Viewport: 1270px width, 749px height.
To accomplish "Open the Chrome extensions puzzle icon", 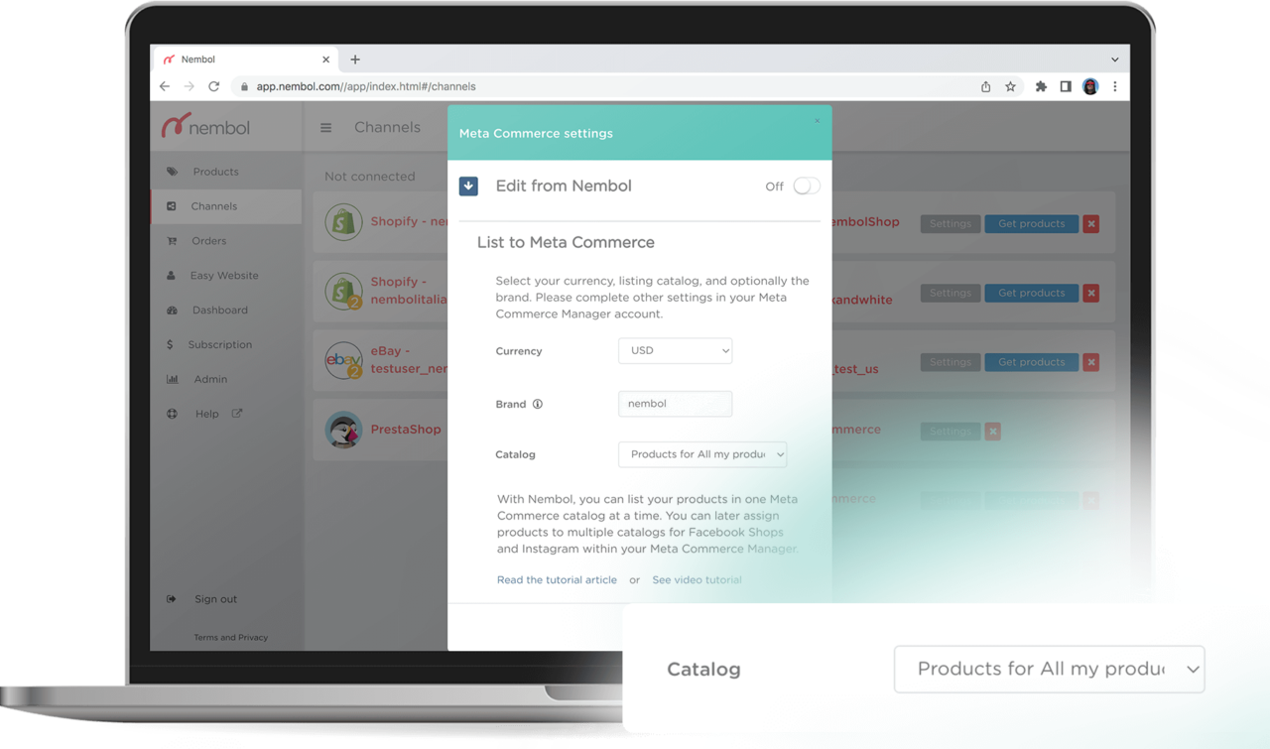I will [x=1040, y=86].
